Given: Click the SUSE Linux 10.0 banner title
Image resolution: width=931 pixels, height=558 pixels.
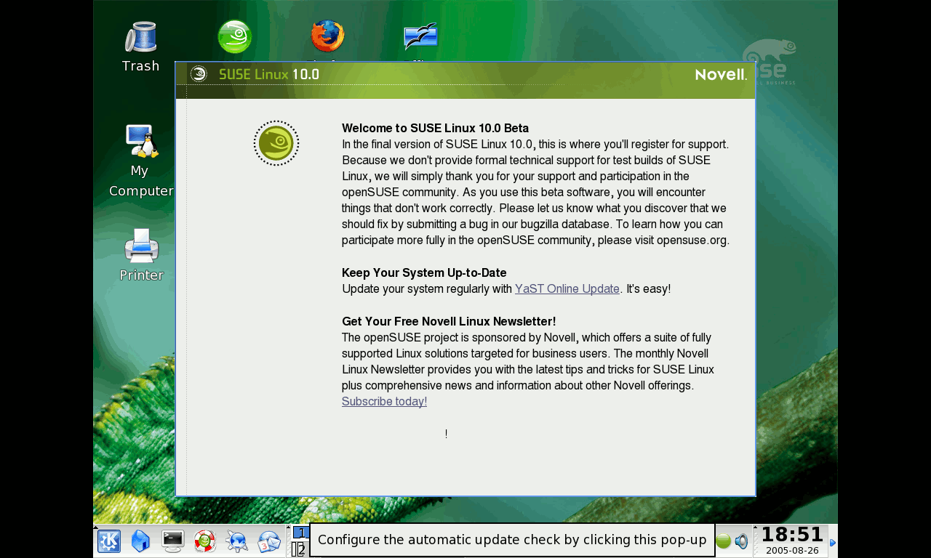Looking at the screenshot, I should coord(269,74).
